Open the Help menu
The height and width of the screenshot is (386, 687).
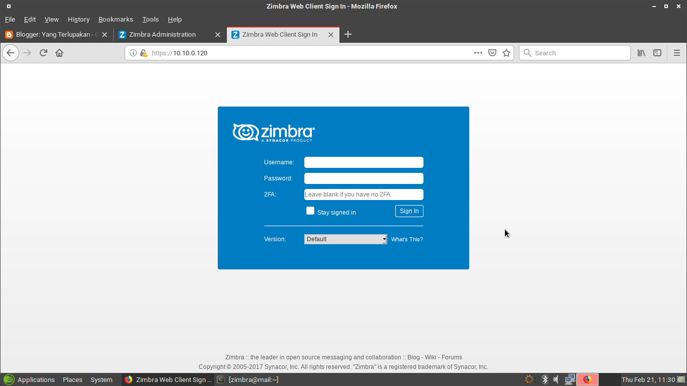[175, 19]
